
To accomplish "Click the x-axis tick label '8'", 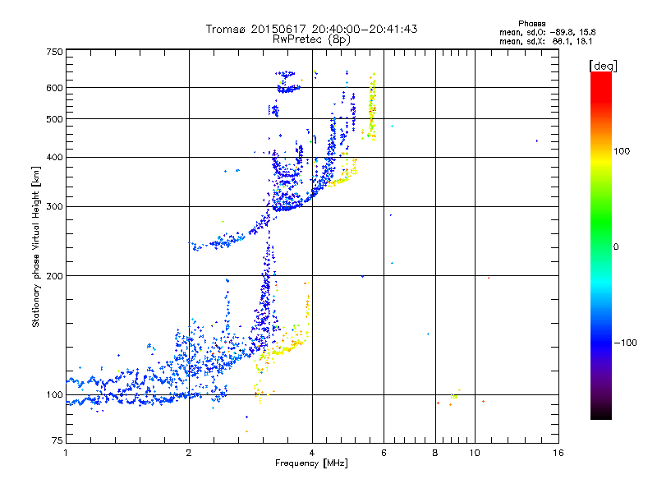I will coord(435,453).
